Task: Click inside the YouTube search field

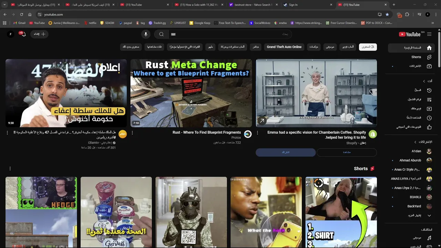Action: coord(230,34)
